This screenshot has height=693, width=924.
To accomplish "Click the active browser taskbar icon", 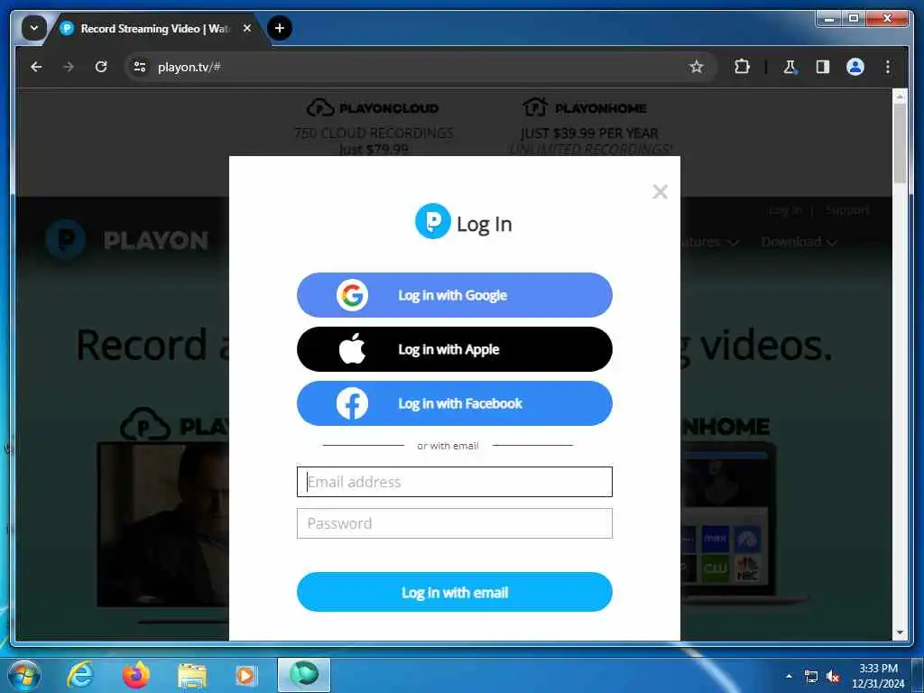I will [x=304, y=675].
